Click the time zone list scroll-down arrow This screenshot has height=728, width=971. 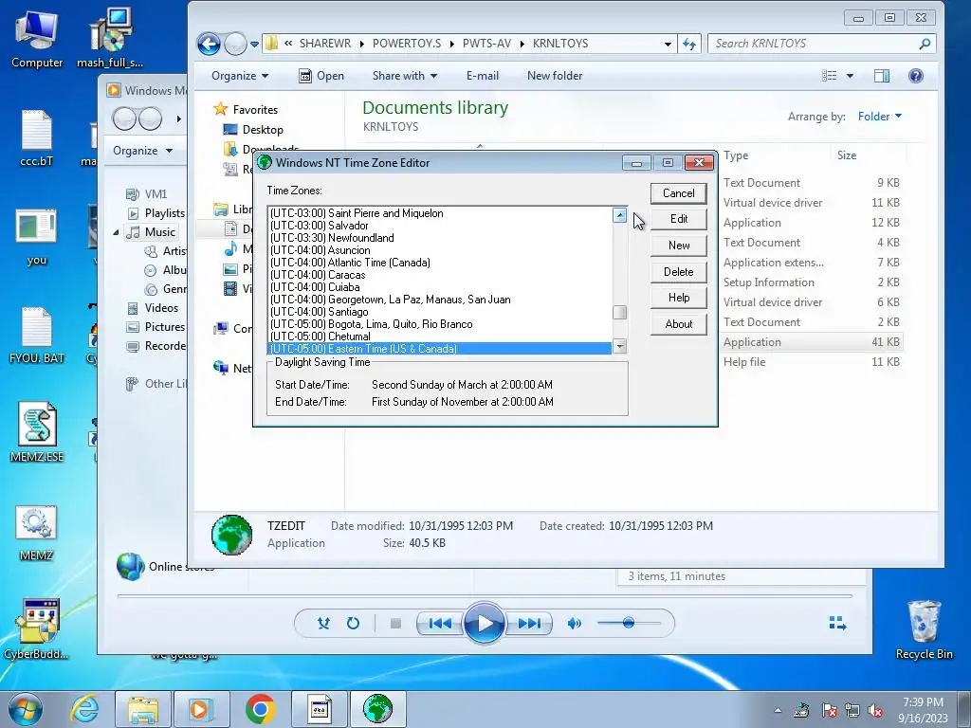click(x=619, y=347)
